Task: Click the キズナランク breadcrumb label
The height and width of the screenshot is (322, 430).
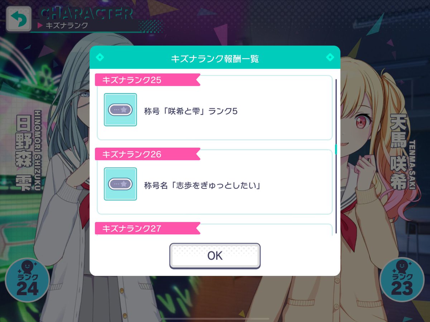Action: point(66,25)
